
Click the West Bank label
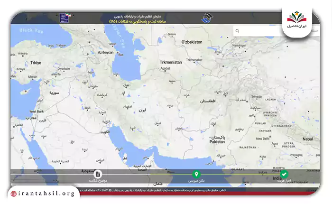point(37,111)
